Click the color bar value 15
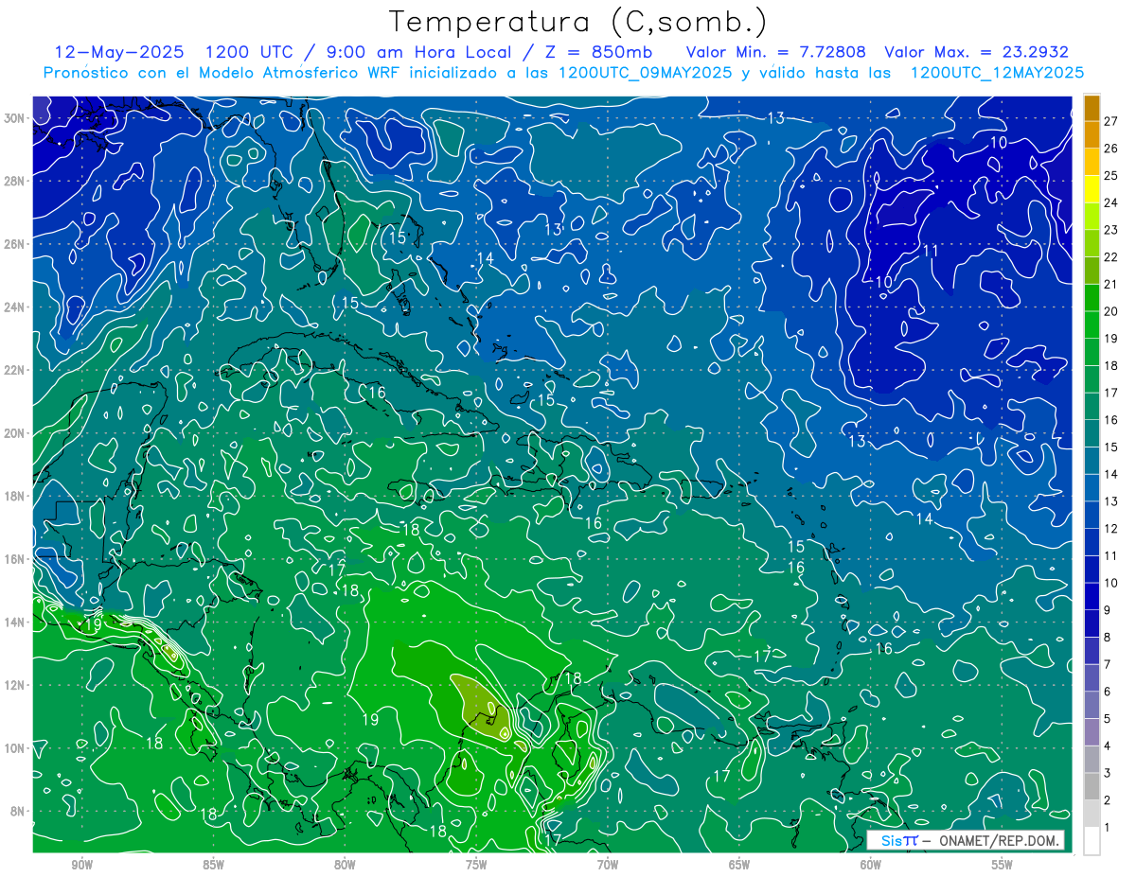 1111,447
